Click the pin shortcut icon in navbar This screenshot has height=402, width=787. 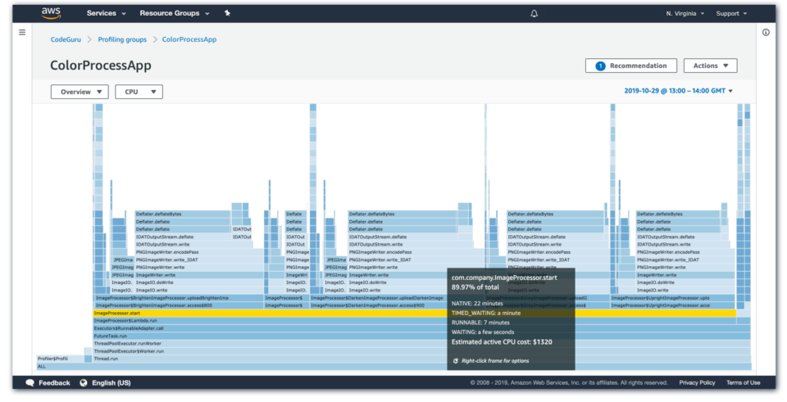227,13
